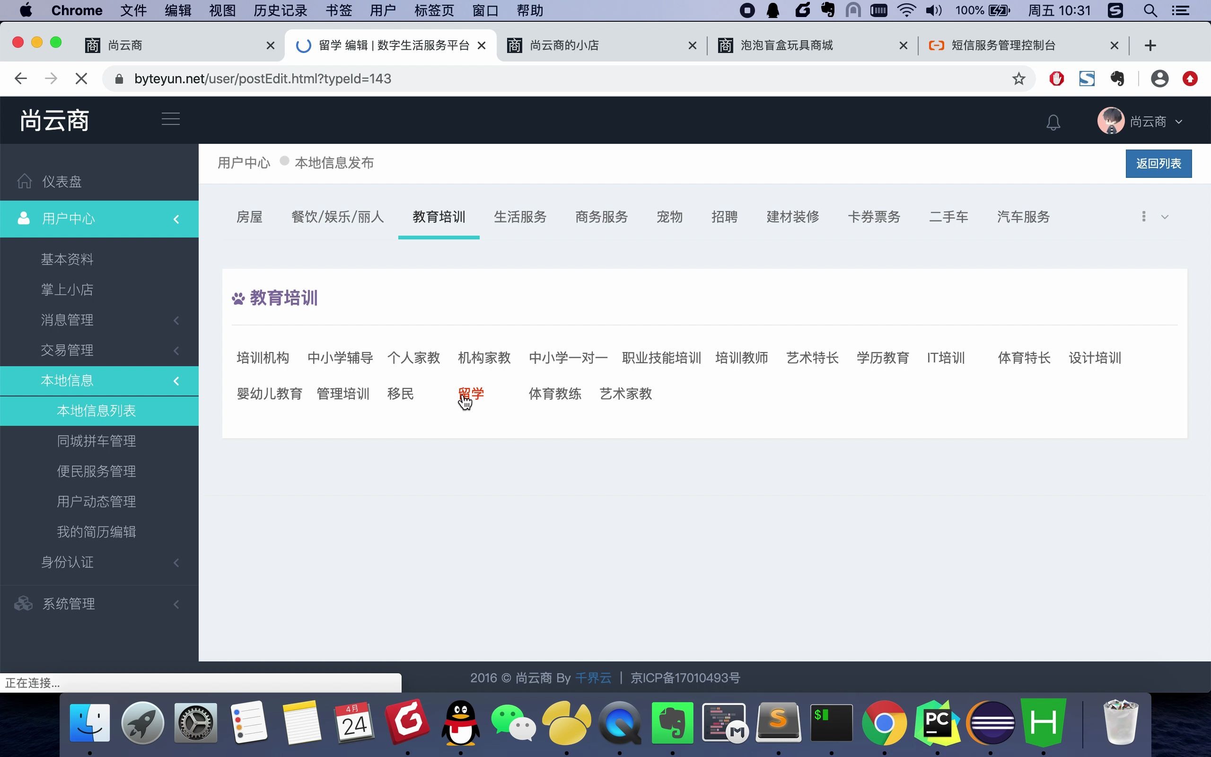Open the notifications bell icon
Screen dimensions: 1211x757
point(1053,121)
